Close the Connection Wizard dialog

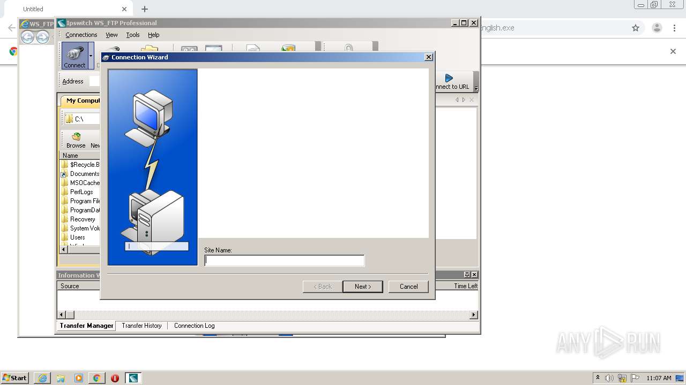pyautogui.click(x=429, y=57)
